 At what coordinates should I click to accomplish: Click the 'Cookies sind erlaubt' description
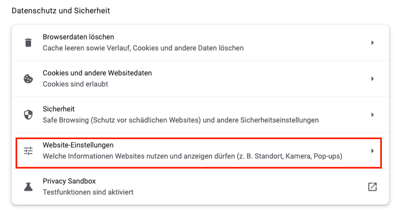pos(75,84)
